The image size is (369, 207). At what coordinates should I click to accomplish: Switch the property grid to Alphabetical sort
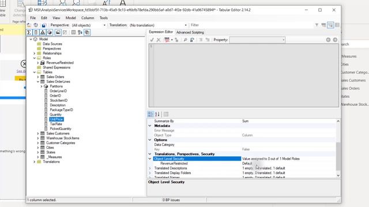pyautogui.click(x=157, y=114)
